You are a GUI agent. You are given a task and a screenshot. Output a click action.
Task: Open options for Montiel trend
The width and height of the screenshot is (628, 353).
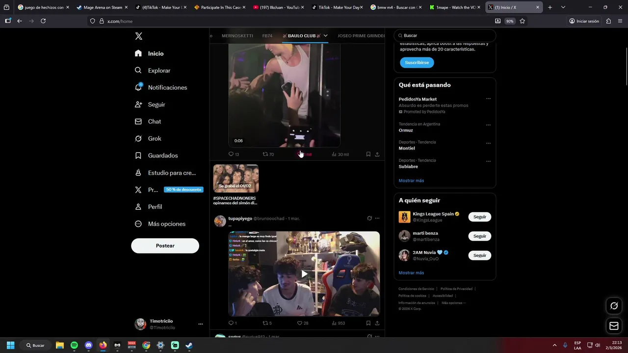click(488, 143)
